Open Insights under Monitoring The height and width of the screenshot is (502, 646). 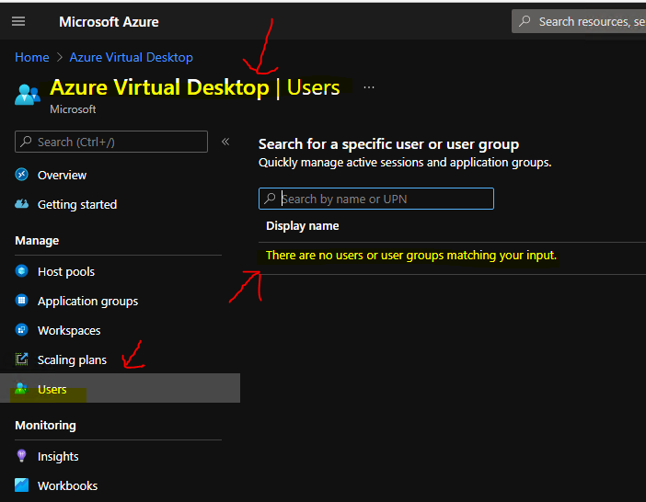pyautogui.click(x=58, y=456)
